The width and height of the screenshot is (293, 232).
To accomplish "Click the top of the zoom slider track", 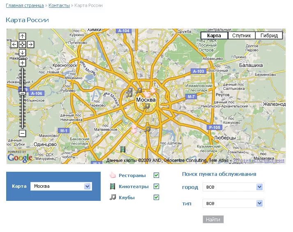I will click(23, 69).
